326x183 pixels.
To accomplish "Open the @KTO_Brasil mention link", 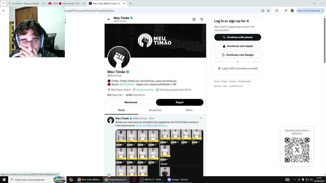I will 127,84.
